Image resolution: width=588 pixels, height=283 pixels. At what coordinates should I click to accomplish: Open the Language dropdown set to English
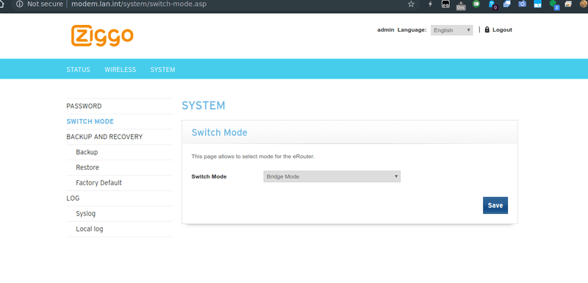coord(451,30)
